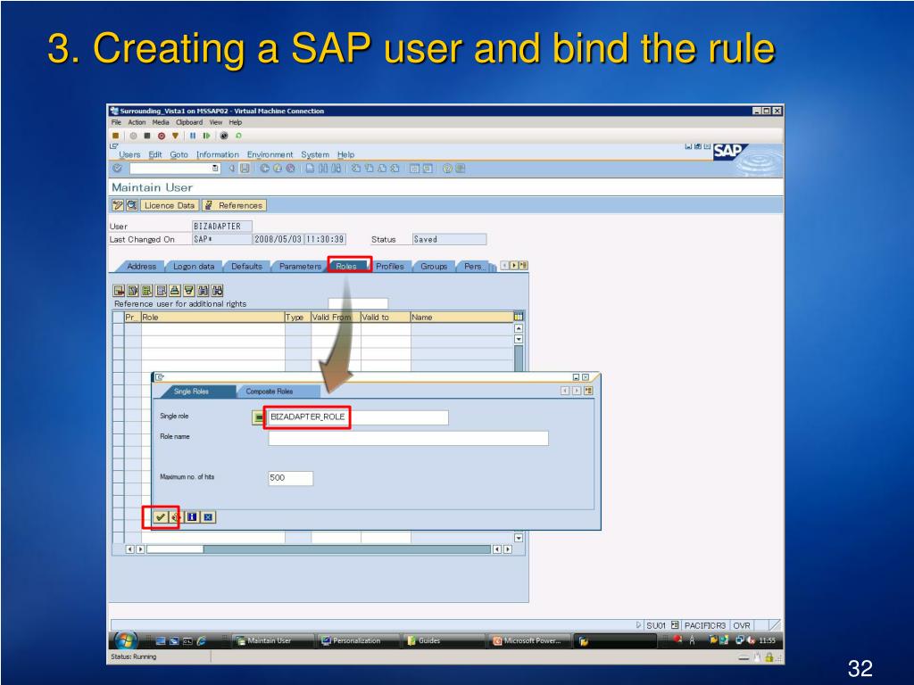Click the red Shut down icon in VM toolbar
The image size is (914, 685).
click(x=162, y=136)
